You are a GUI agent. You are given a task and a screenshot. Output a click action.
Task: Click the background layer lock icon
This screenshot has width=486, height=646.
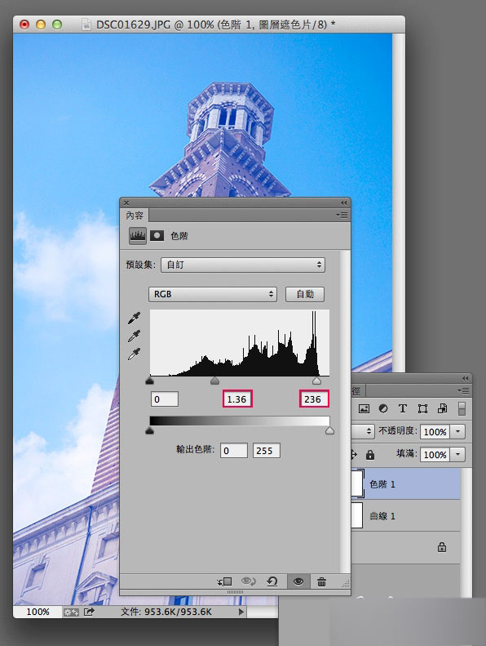[442, 547]
